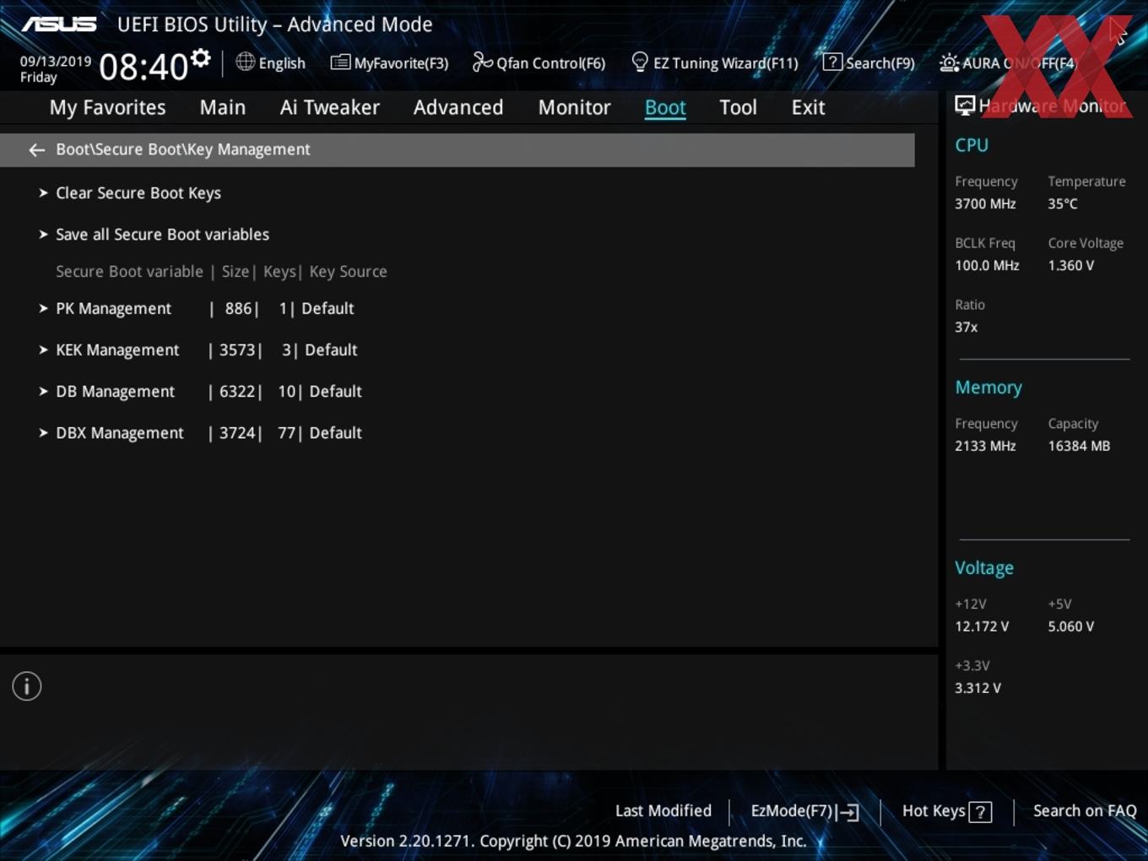The height and width of the screenshot is (861, 1148).
Task: Expand Save all Secure Boot variables arrow
Action: (43, 234)
